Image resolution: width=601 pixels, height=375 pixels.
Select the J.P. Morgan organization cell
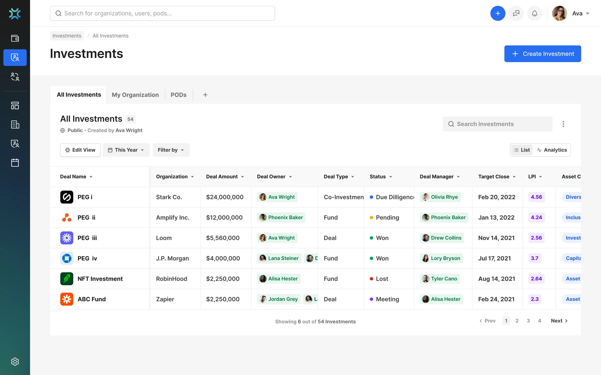pos(175,258)
